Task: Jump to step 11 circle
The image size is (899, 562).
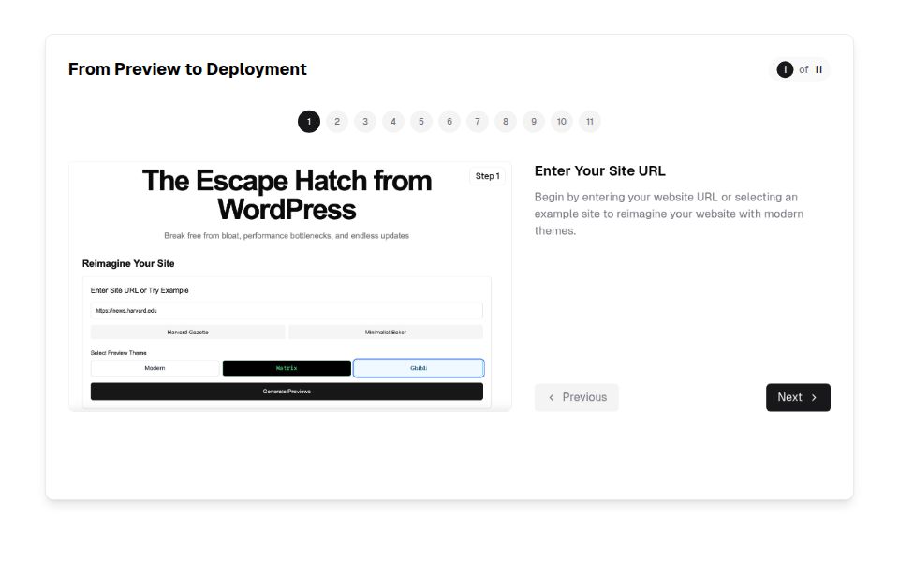Action: point(590,122)
